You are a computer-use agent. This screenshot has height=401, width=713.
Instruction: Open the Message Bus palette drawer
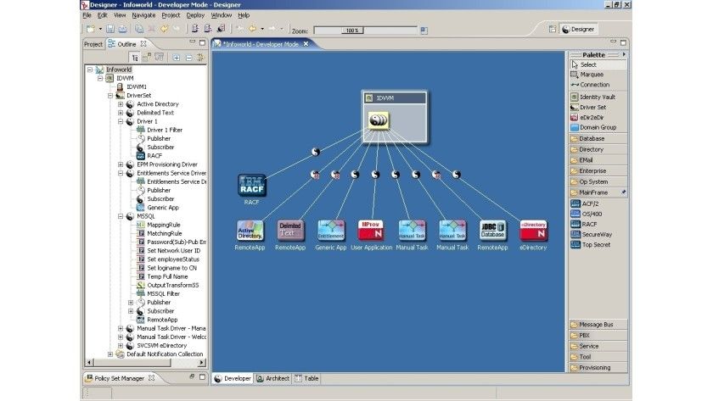[598, 325]
